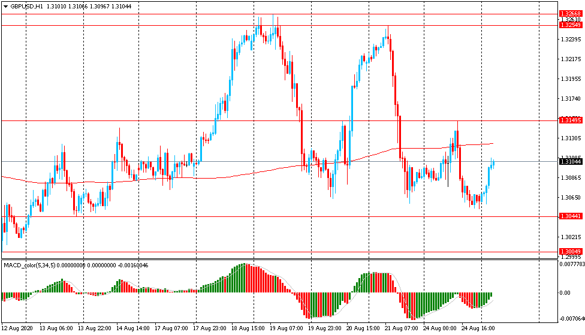This screenshot has width=585, height=335.
Task: Click the open price 1.31010 in header
Action: tap(56, 7)
